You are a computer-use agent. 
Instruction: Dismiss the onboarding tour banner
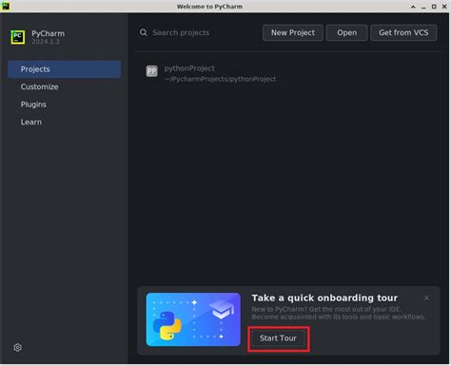(426, 298)
